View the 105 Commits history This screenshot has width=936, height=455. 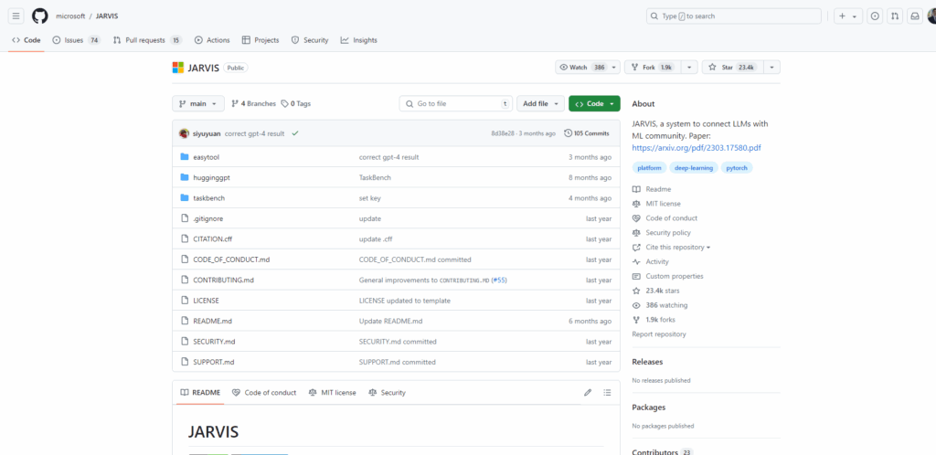(x=588, y=133)
